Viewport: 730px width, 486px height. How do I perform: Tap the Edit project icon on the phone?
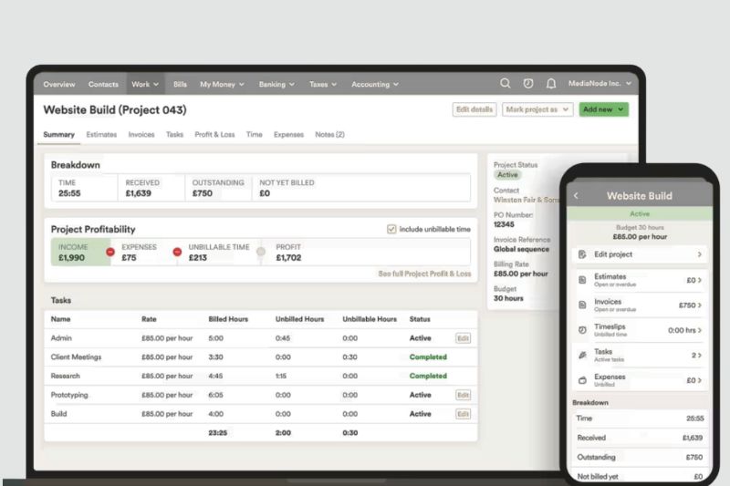[x=582, y=255]
